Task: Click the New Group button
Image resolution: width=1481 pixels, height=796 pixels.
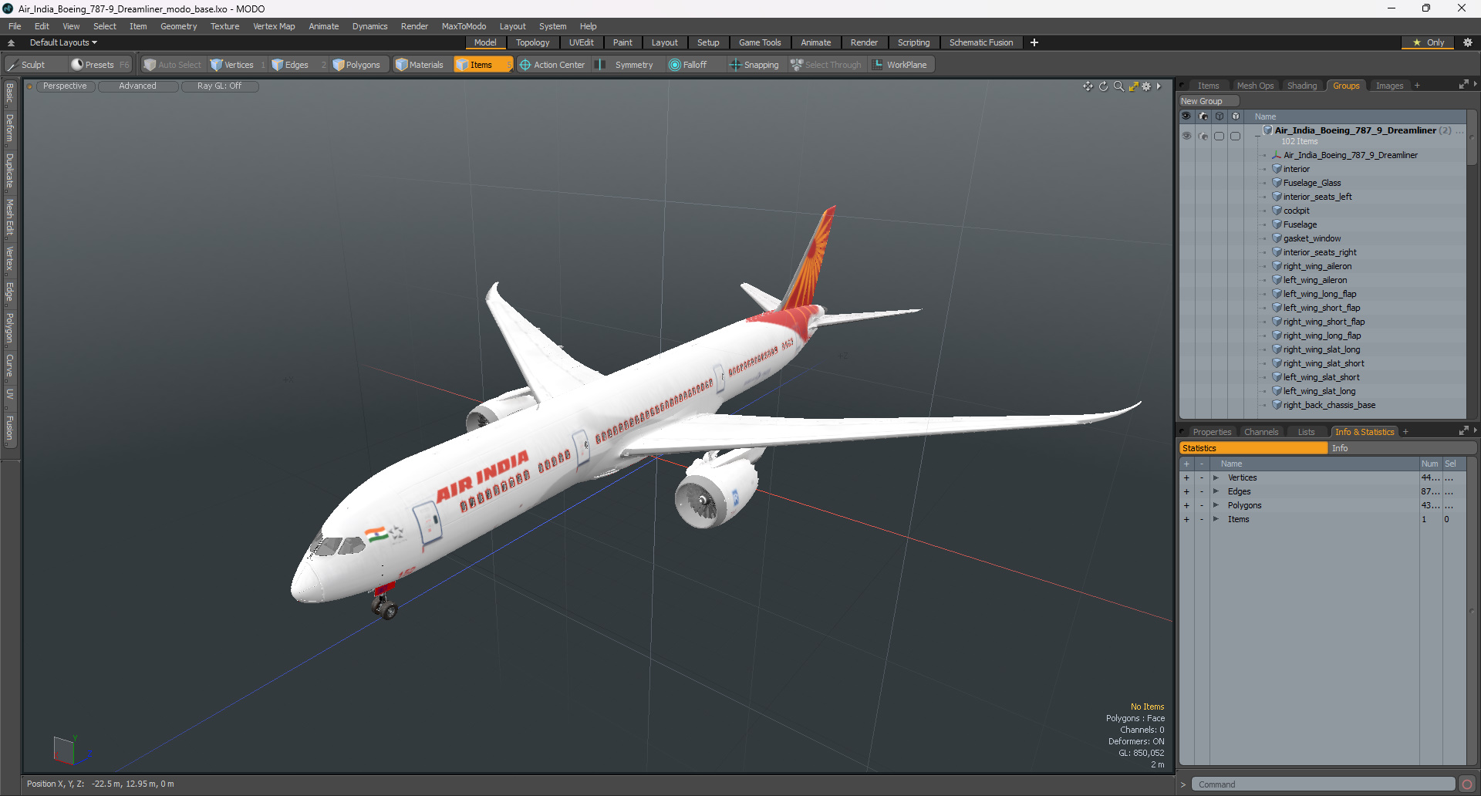Action: tap(1208, 101)
